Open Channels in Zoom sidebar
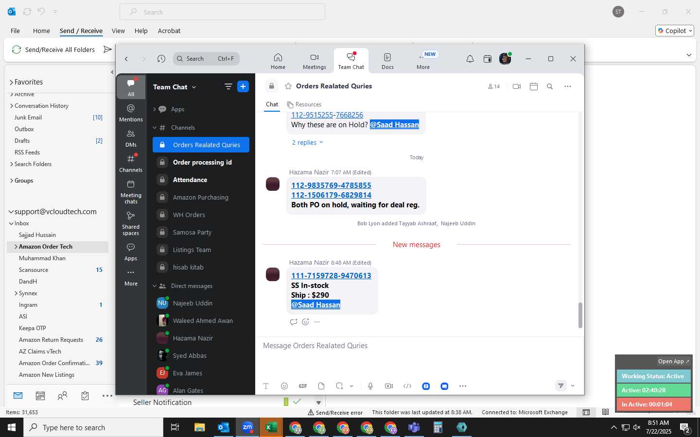Screen dimensions: 700x437 [131, 163]
